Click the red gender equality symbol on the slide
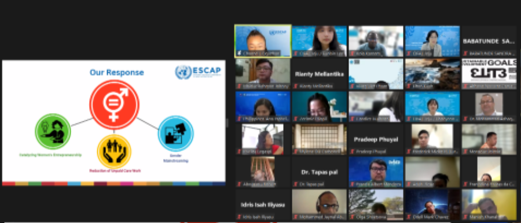521x223 pixels. coord(114,105)
